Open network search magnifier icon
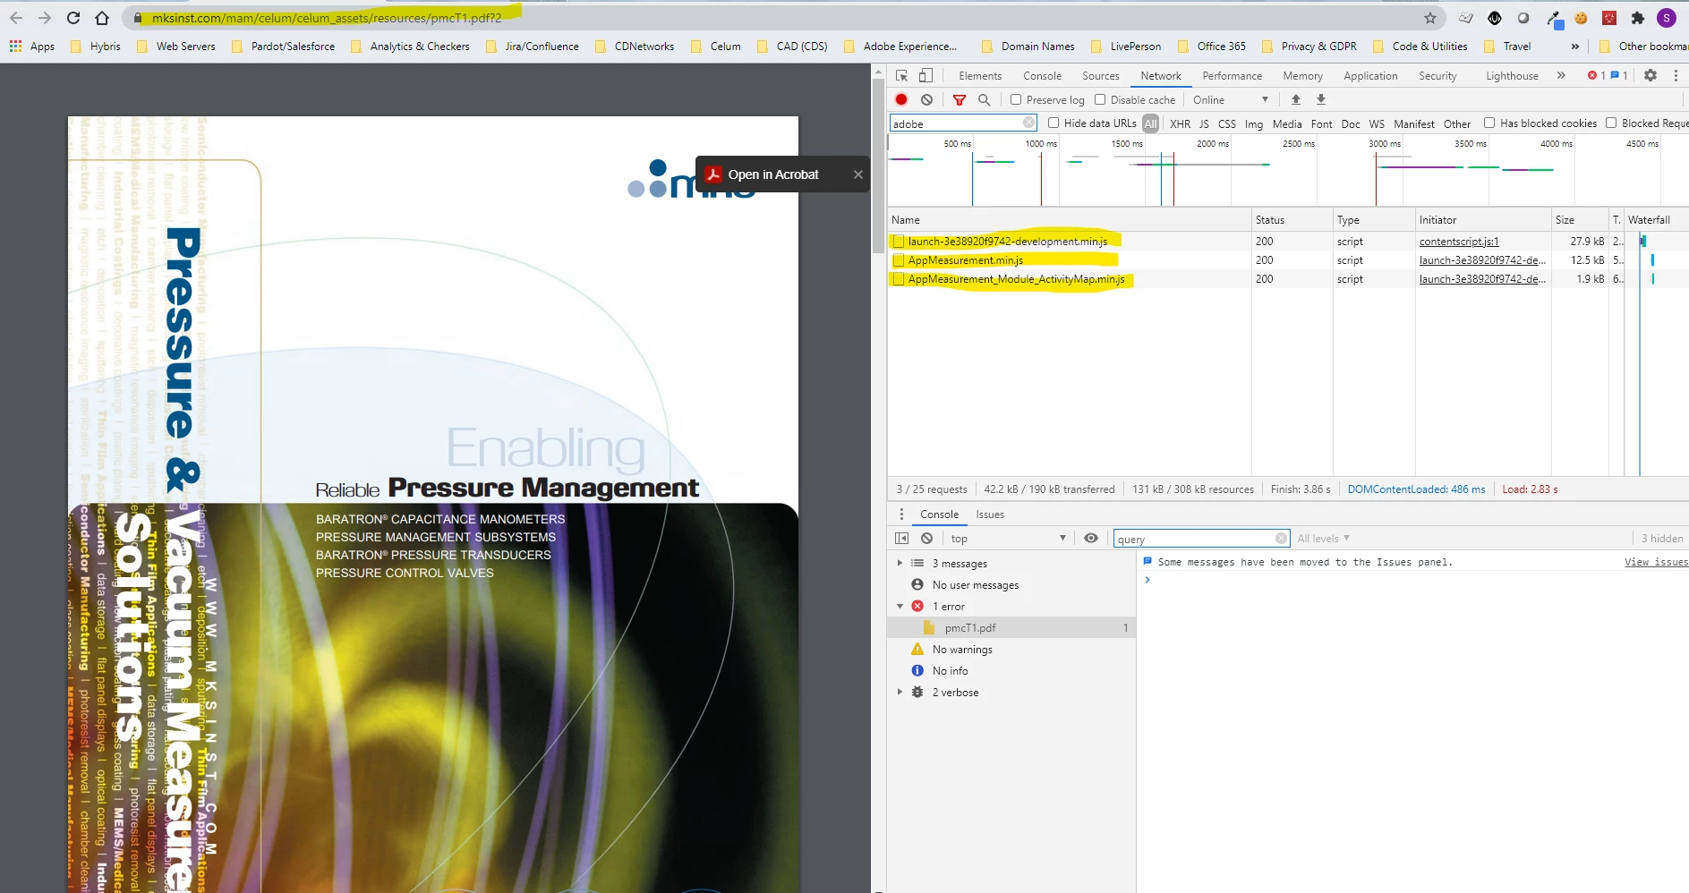1689x893 pixels. pos(985,99)
